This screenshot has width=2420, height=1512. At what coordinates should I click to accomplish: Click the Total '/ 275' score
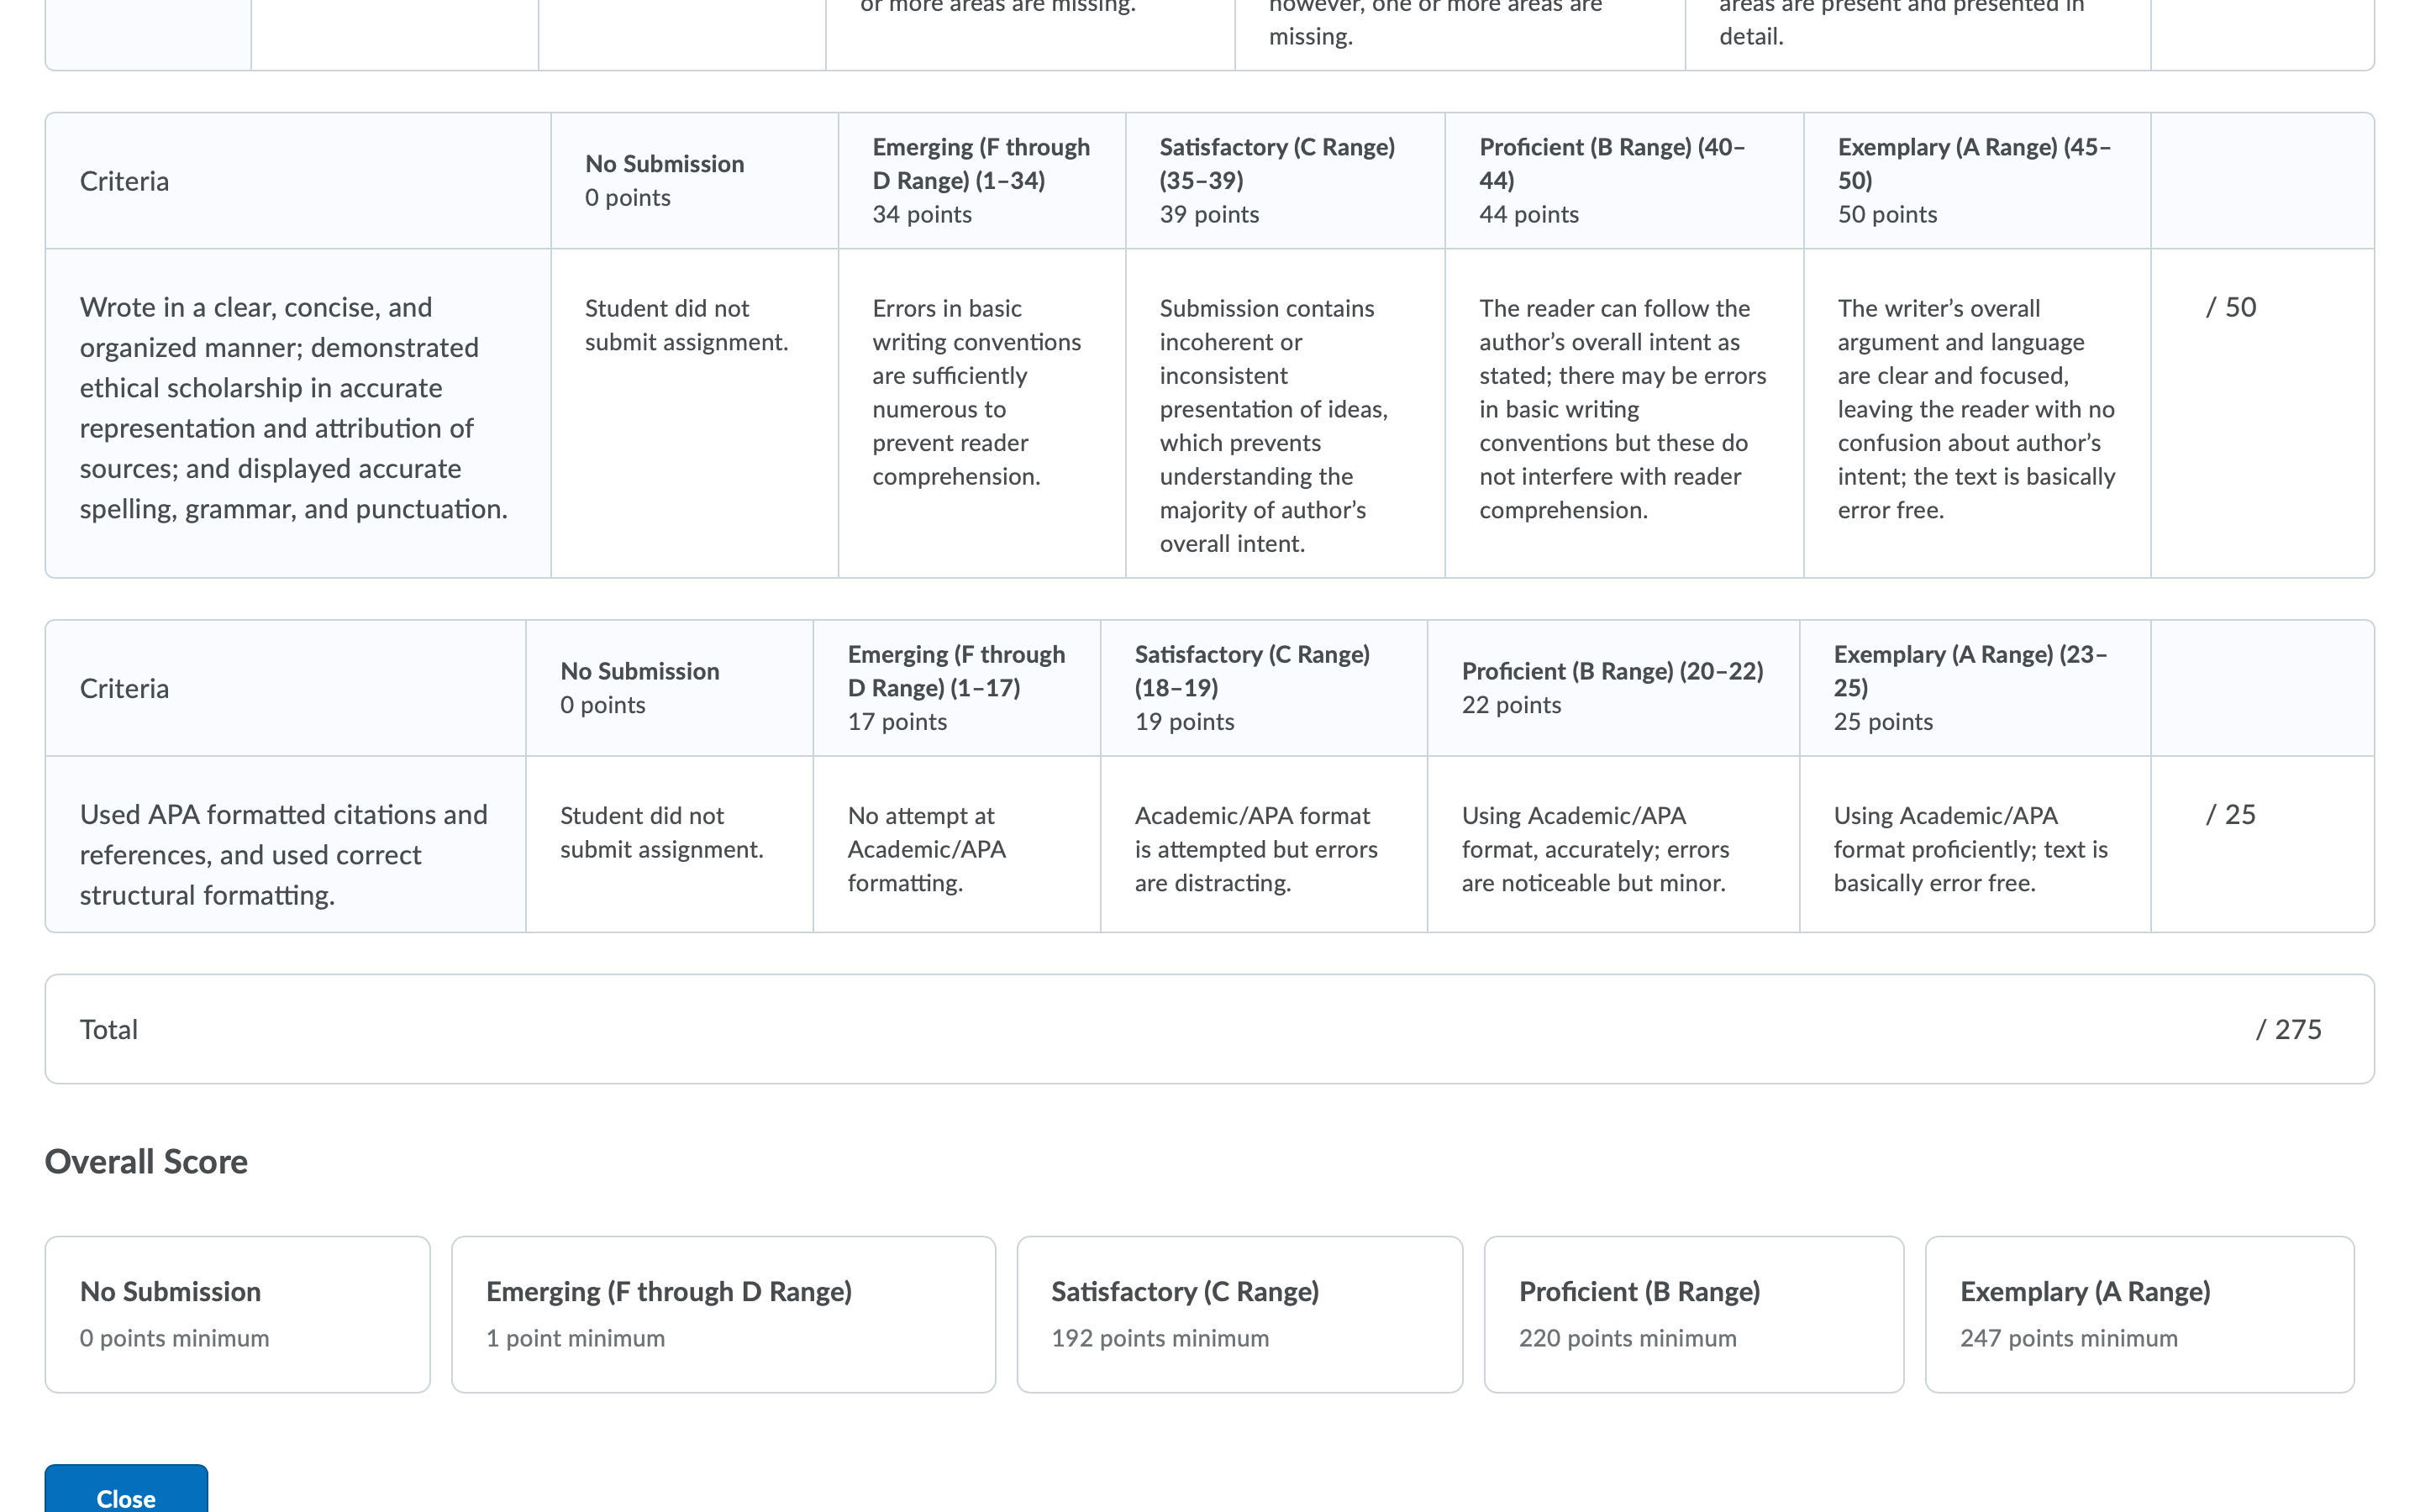pyautogui.click(x=2288, y=1029)
